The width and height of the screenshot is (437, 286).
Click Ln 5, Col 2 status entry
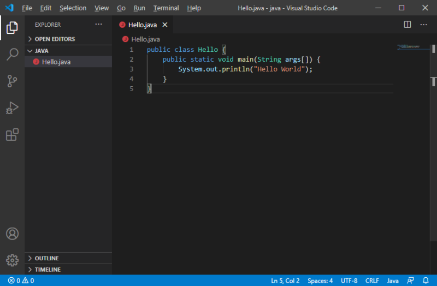[x=285, y=281]
